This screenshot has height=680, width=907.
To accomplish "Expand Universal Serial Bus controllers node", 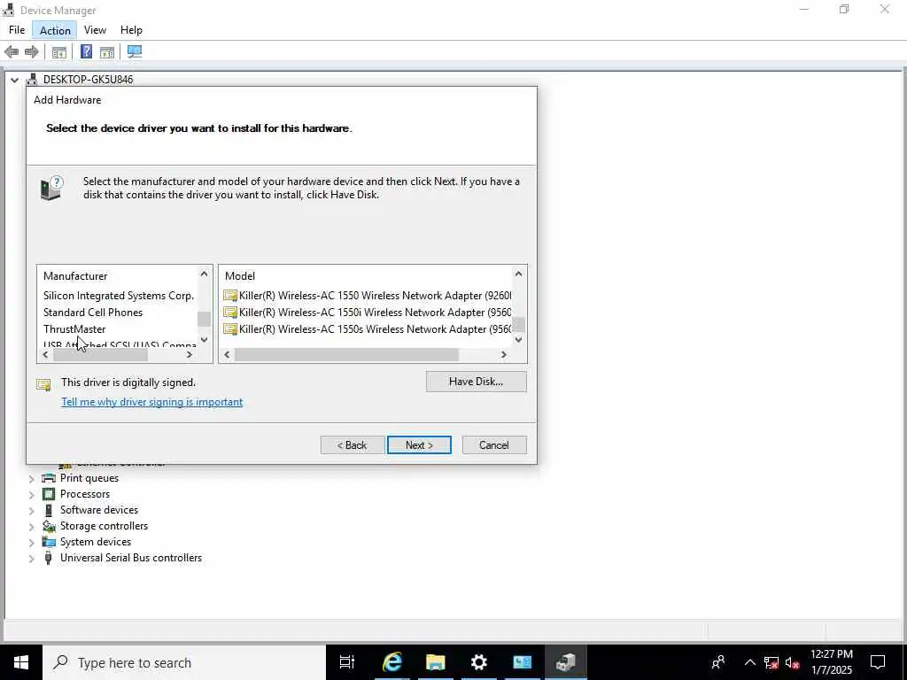I will (32, 559).
